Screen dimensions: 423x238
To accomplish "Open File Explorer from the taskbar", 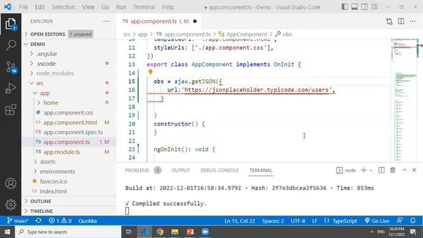I will [x=174, y=232].
